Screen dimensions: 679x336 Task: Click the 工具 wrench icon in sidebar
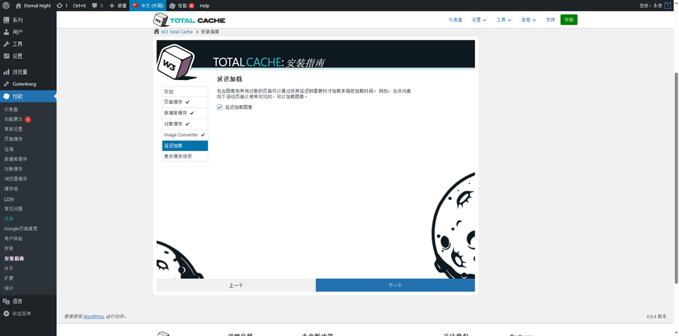(x=7, y=44)
